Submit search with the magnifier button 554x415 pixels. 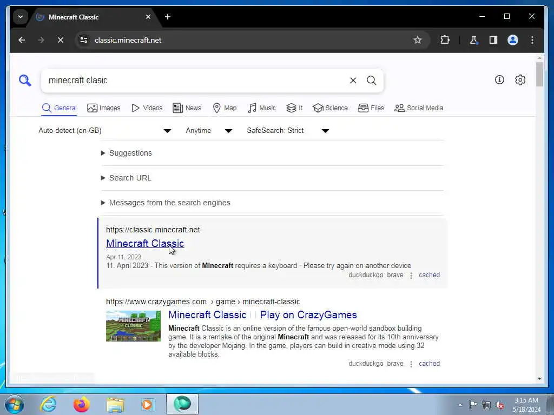(x=371, y=81)
